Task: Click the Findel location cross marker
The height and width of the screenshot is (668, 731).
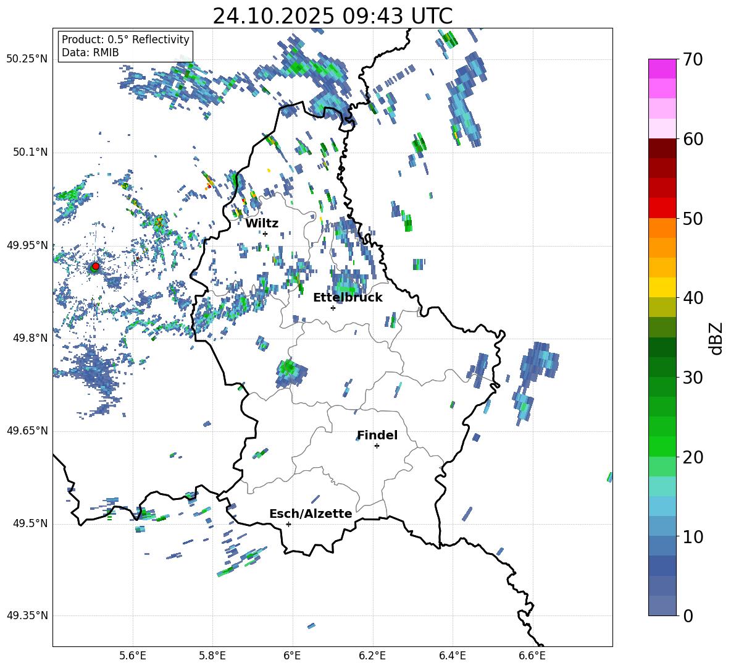Action: click(x=377, y=446)
